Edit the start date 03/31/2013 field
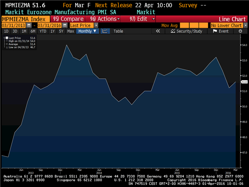The width and height of the screenshot is (249, 187). pyautogui.click(x=14, y=25)
